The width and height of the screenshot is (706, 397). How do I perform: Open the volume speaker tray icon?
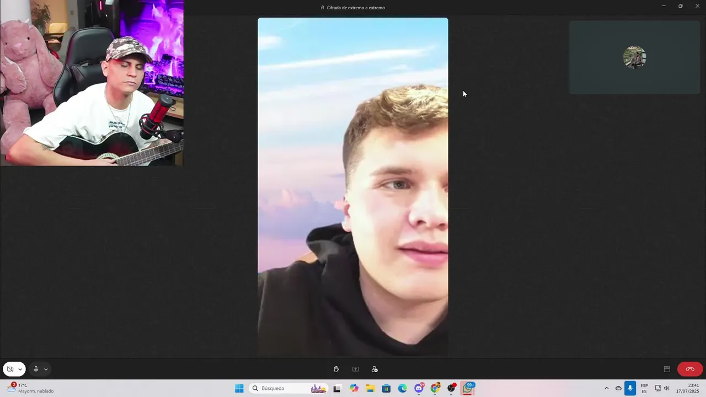(666, 388)
